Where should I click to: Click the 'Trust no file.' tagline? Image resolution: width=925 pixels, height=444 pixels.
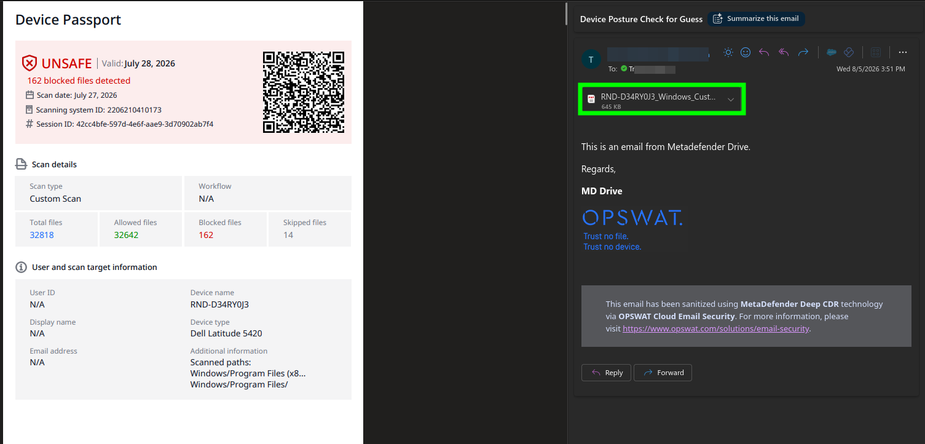(x=606, y=236)
